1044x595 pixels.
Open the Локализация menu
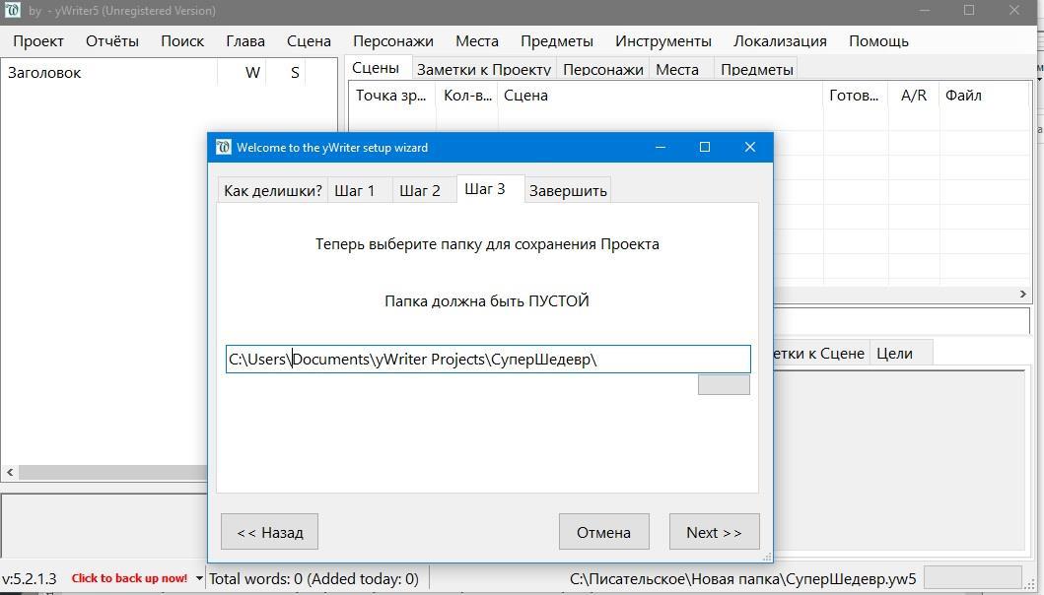point(779,41)
